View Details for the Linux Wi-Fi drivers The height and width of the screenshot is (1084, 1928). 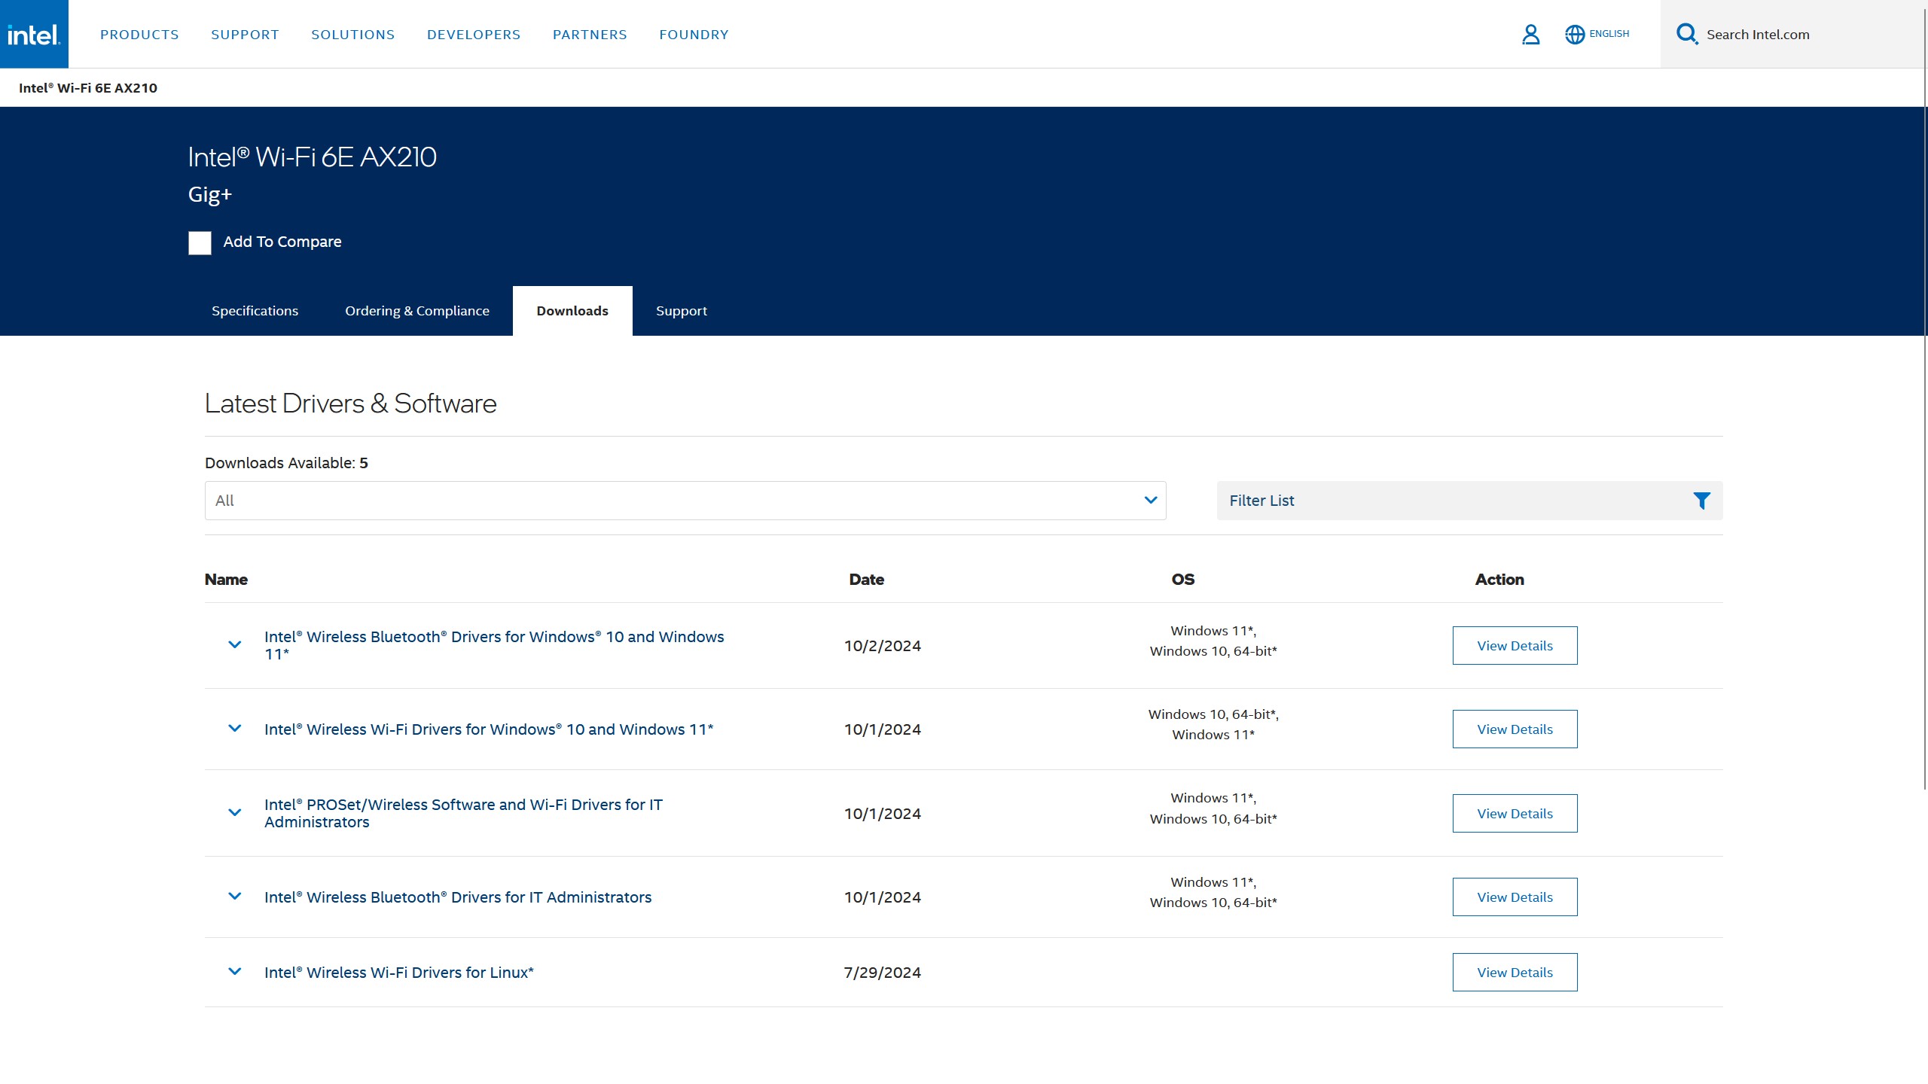pos(1515,973)
